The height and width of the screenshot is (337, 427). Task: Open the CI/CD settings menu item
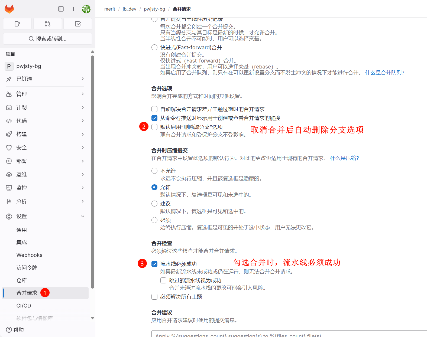coord(24,306)
